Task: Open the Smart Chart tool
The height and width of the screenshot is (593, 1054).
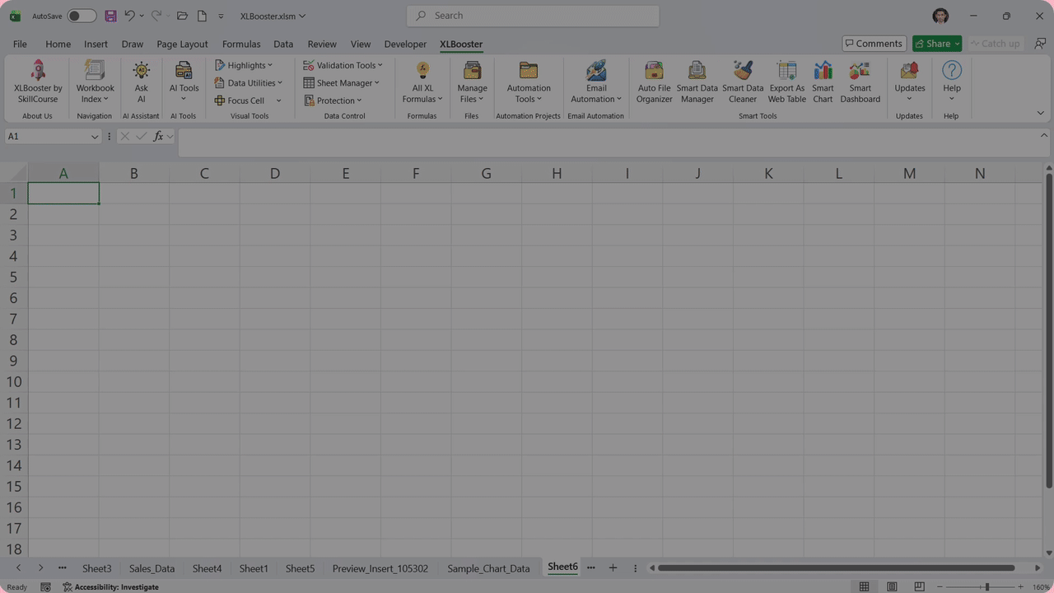Action: tap(823, 82)
